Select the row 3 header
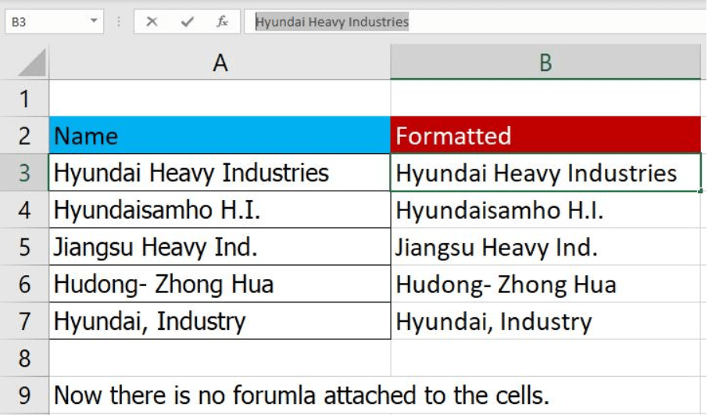The image size is (708, 415). tap(24, 173)
